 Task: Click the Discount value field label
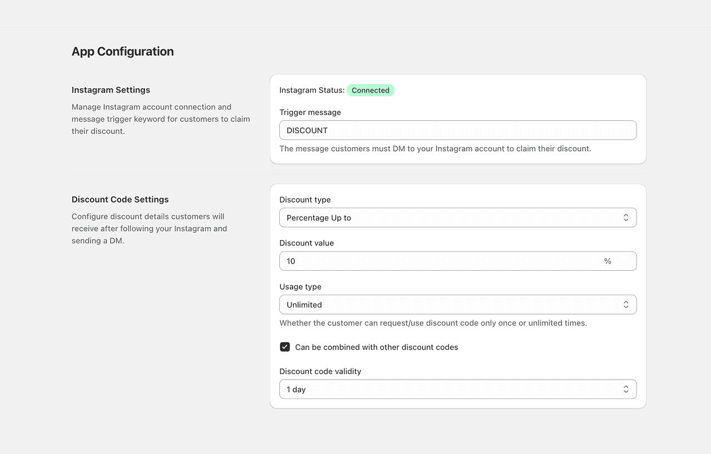pos(307,243)
